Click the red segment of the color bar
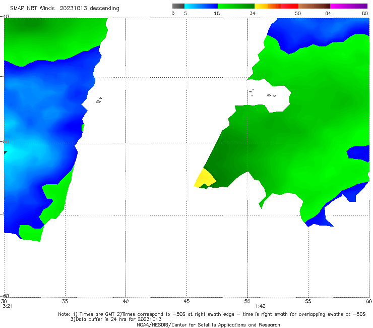The width and height of the screenshot is (373, 328). (289, 6)
